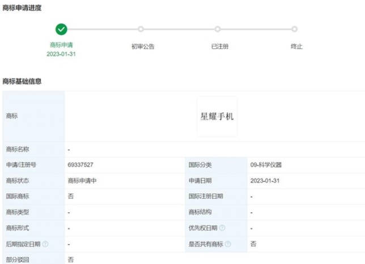Screen dimensions: 365x264
Task: Select the 已注册 step label
Action: coord(220,46)
